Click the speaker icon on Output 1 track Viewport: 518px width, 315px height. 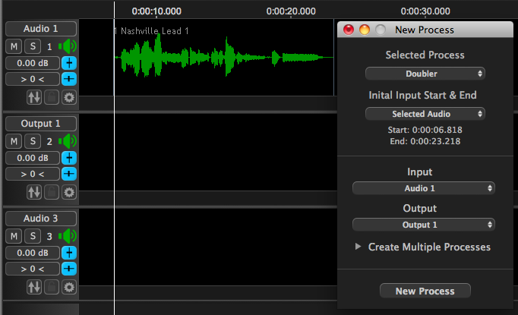(x=69, y=141)
